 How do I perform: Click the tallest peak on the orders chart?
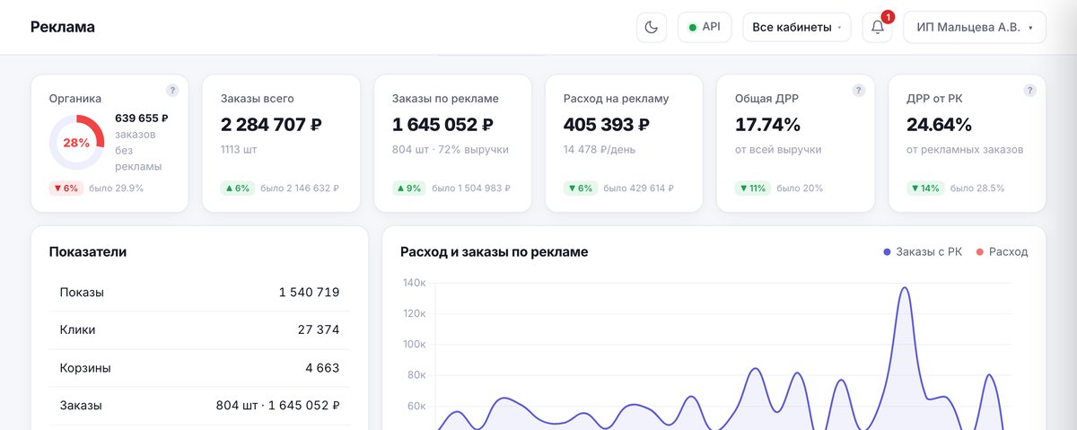904,289
